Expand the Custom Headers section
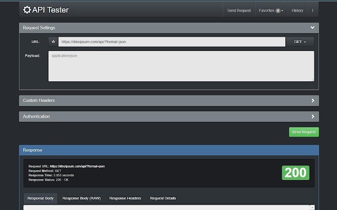 tap(169, 100)
